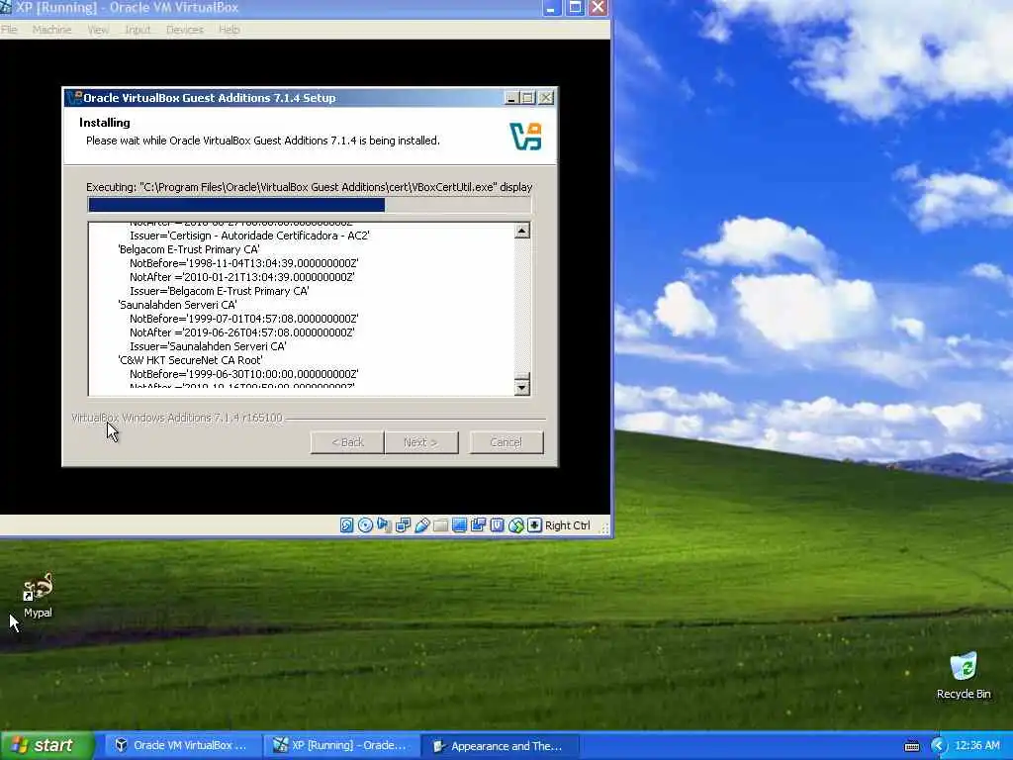The width and height of the screenshot is (1013, 760).
Task: Click the shared folders icon in VM status bar
Action: click(x=440, y=525)
